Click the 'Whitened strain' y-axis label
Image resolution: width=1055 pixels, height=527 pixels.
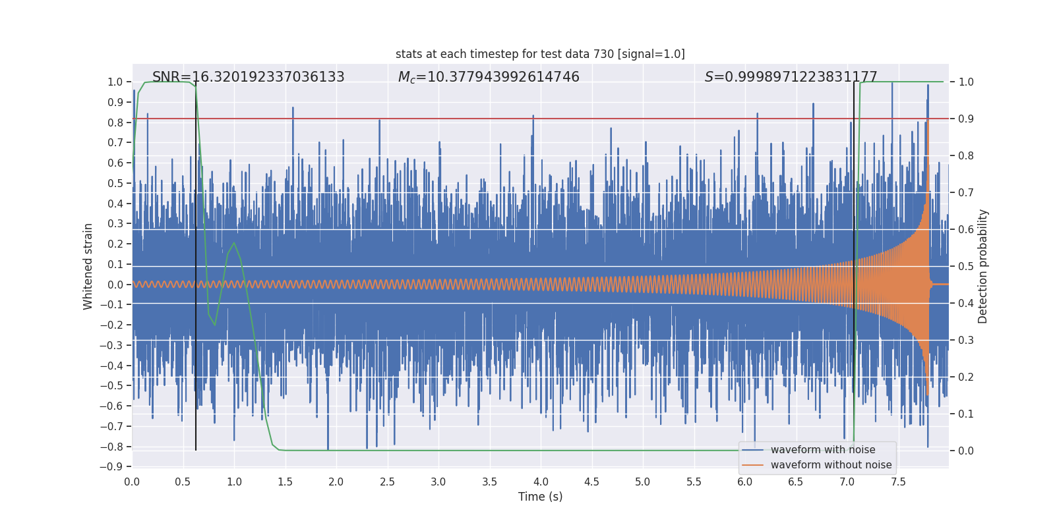click(88, 266)
